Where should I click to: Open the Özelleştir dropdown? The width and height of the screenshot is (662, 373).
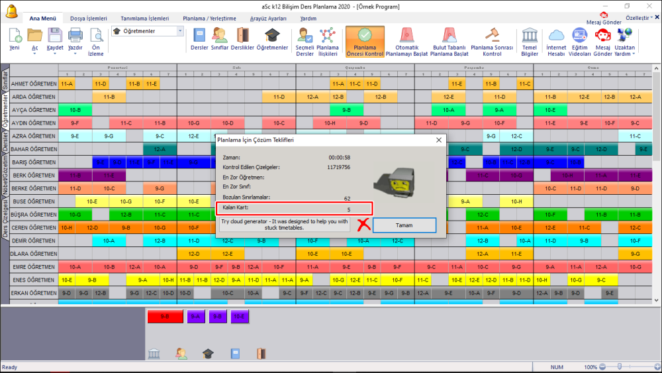click(x=639, y=18)
